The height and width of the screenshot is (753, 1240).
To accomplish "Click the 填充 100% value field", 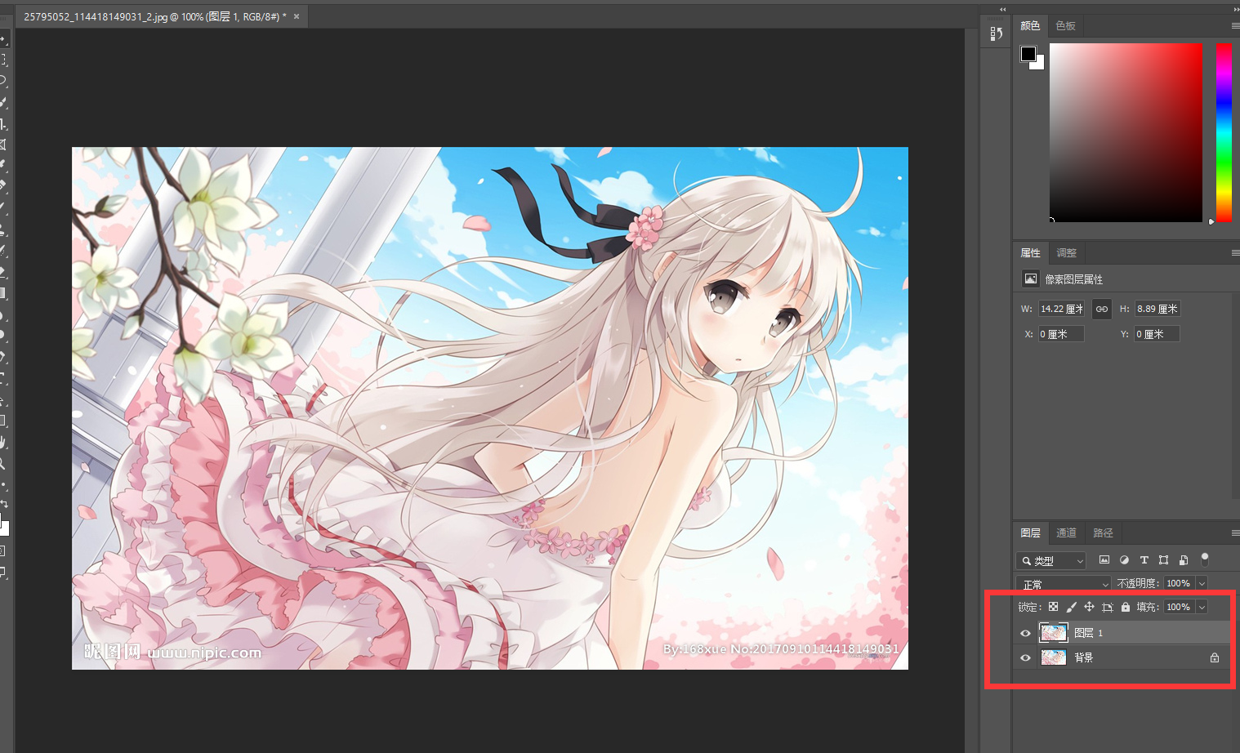I will coord(1178,607).
